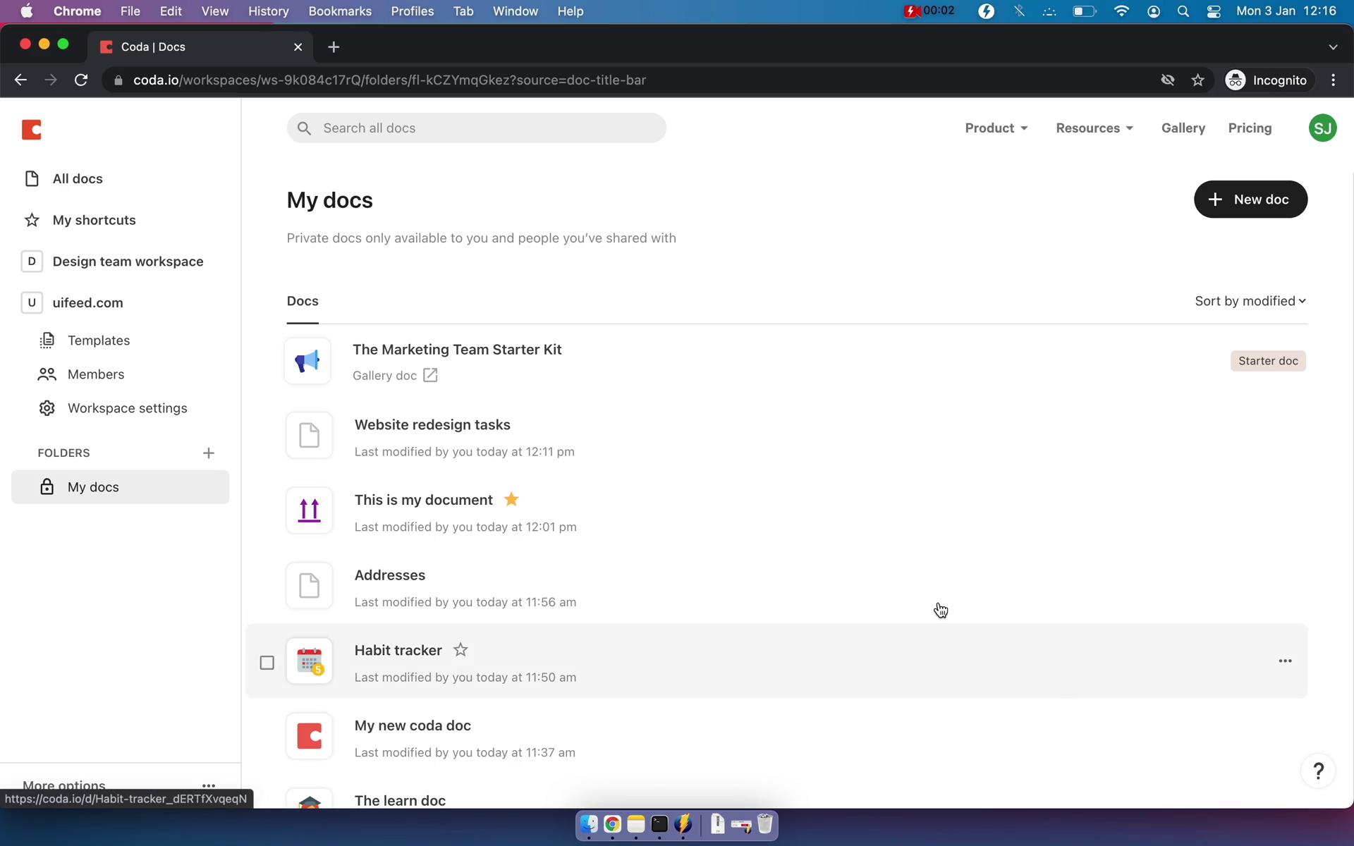The height and width of the screenshot is (846, 1354).
Task: Close the Coda | Docs tab
Action: coord(298,47)
